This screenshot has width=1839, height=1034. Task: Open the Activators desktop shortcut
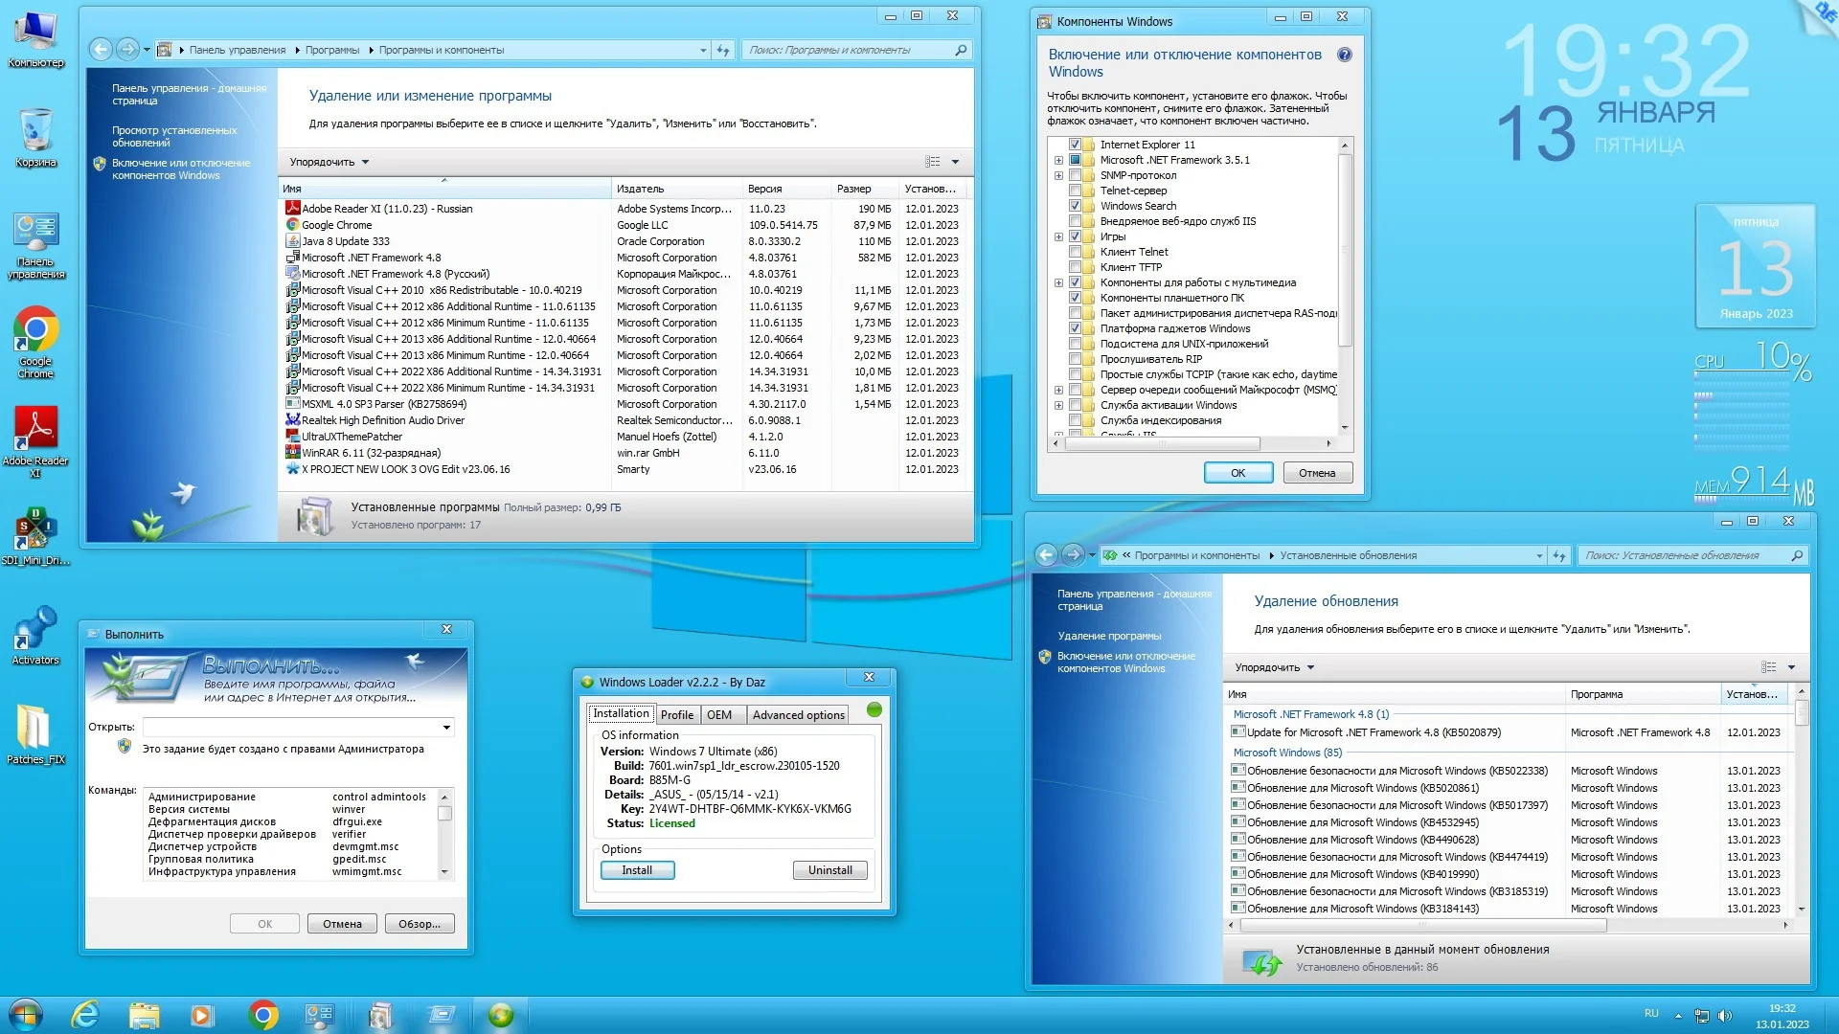(x=35, y=628)
